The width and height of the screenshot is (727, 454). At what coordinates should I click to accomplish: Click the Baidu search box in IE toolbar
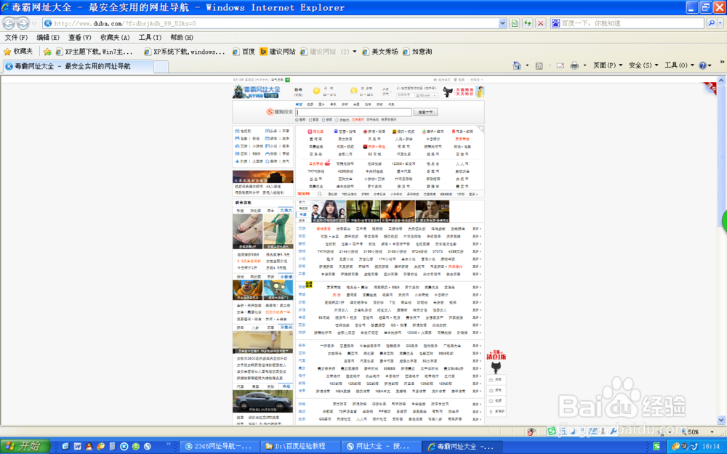627,23
